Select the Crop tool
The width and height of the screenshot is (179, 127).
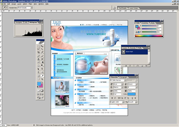[x=38, y=52]
